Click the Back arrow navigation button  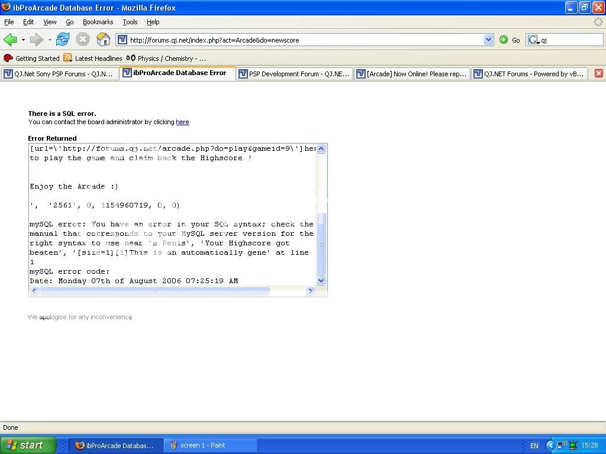[10, 40]
